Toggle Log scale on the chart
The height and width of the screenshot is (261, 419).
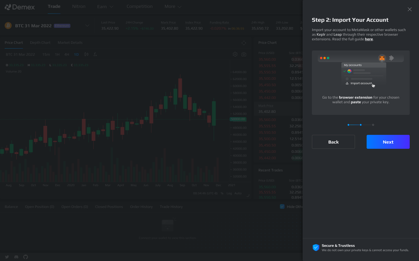click(x=229, y=193)
